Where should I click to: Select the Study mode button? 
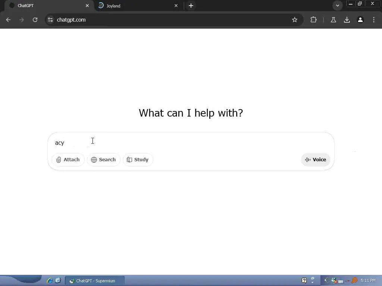click(x=138, y=159)
